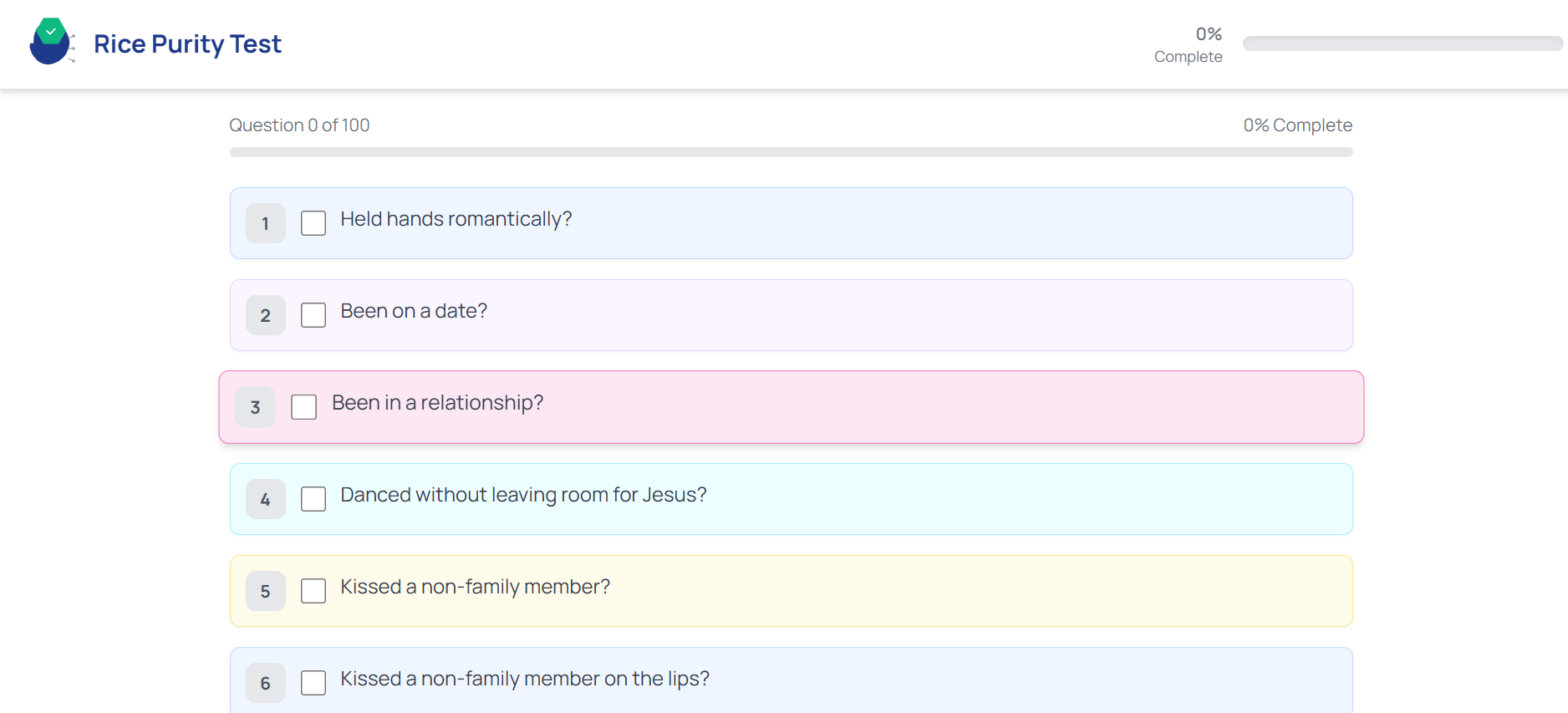
Task: Click the 'Been in a relationship?' question text
Action: pos(438,403)
